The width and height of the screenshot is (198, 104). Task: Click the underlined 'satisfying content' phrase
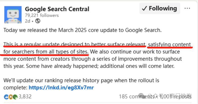coord(169,44)
